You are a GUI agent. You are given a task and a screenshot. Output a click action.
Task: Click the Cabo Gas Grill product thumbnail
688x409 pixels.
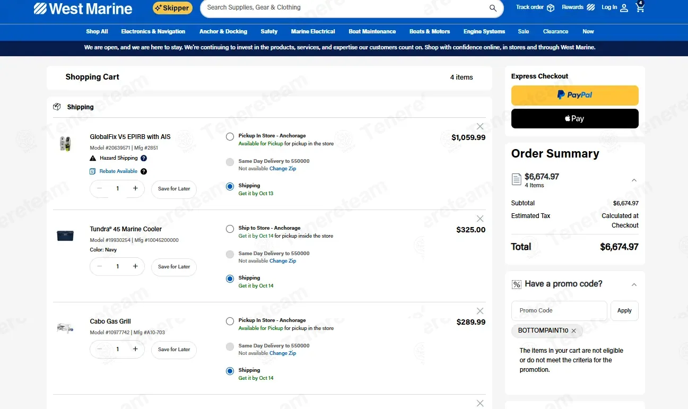click(65, 328)
